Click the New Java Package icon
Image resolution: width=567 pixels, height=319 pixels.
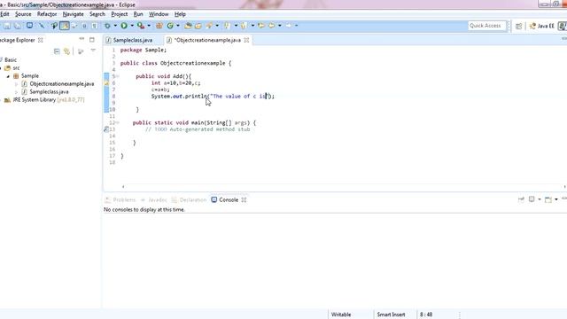(x=159, y=26)
